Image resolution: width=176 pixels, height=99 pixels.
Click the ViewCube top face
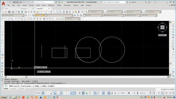162,27
